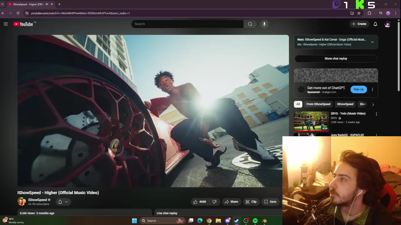This screenshot has width=401, height=225.
Task: Click the IShowSpeed channel avatar
Action: point(22,202)
